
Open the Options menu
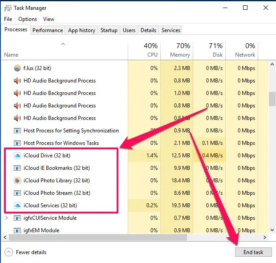pos(28,19)
